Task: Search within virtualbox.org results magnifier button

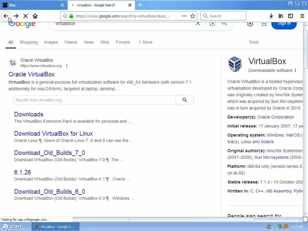Action: [185, 100]
